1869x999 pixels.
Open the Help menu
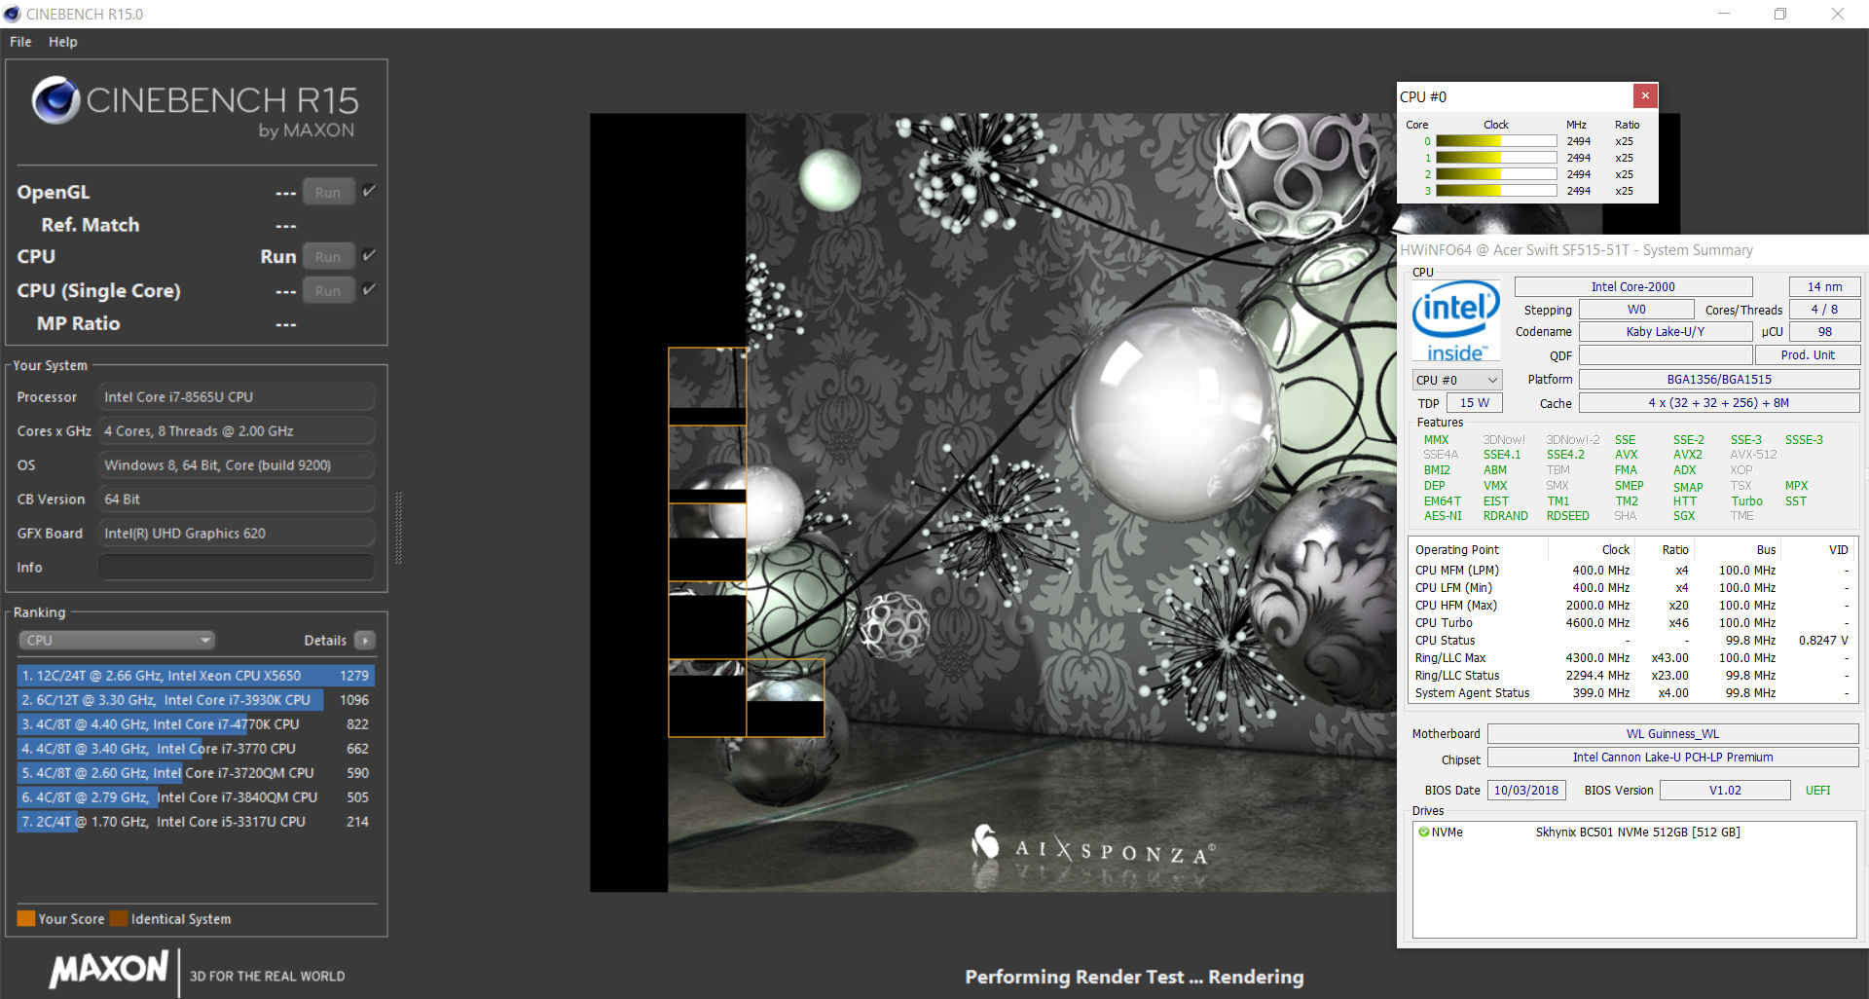click(63, 42)
